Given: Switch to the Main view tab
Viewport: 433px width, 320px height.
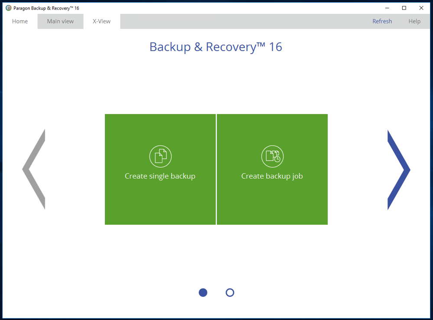Looking at the screenshot, I should point(60,21).
